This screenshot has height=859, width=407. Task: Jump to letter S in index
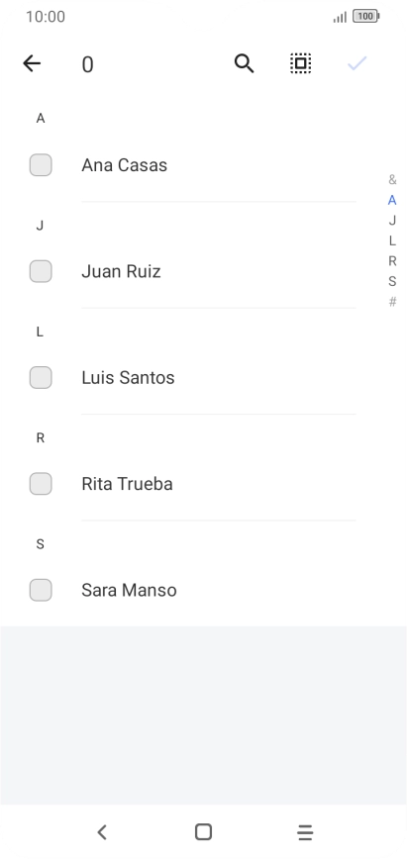pos(392,281)
